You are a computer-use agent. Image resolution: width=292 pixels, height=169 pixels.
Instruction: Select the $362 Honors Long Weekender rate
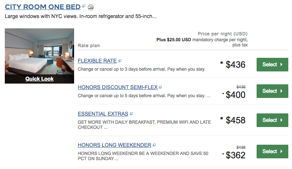click(272, 152)
